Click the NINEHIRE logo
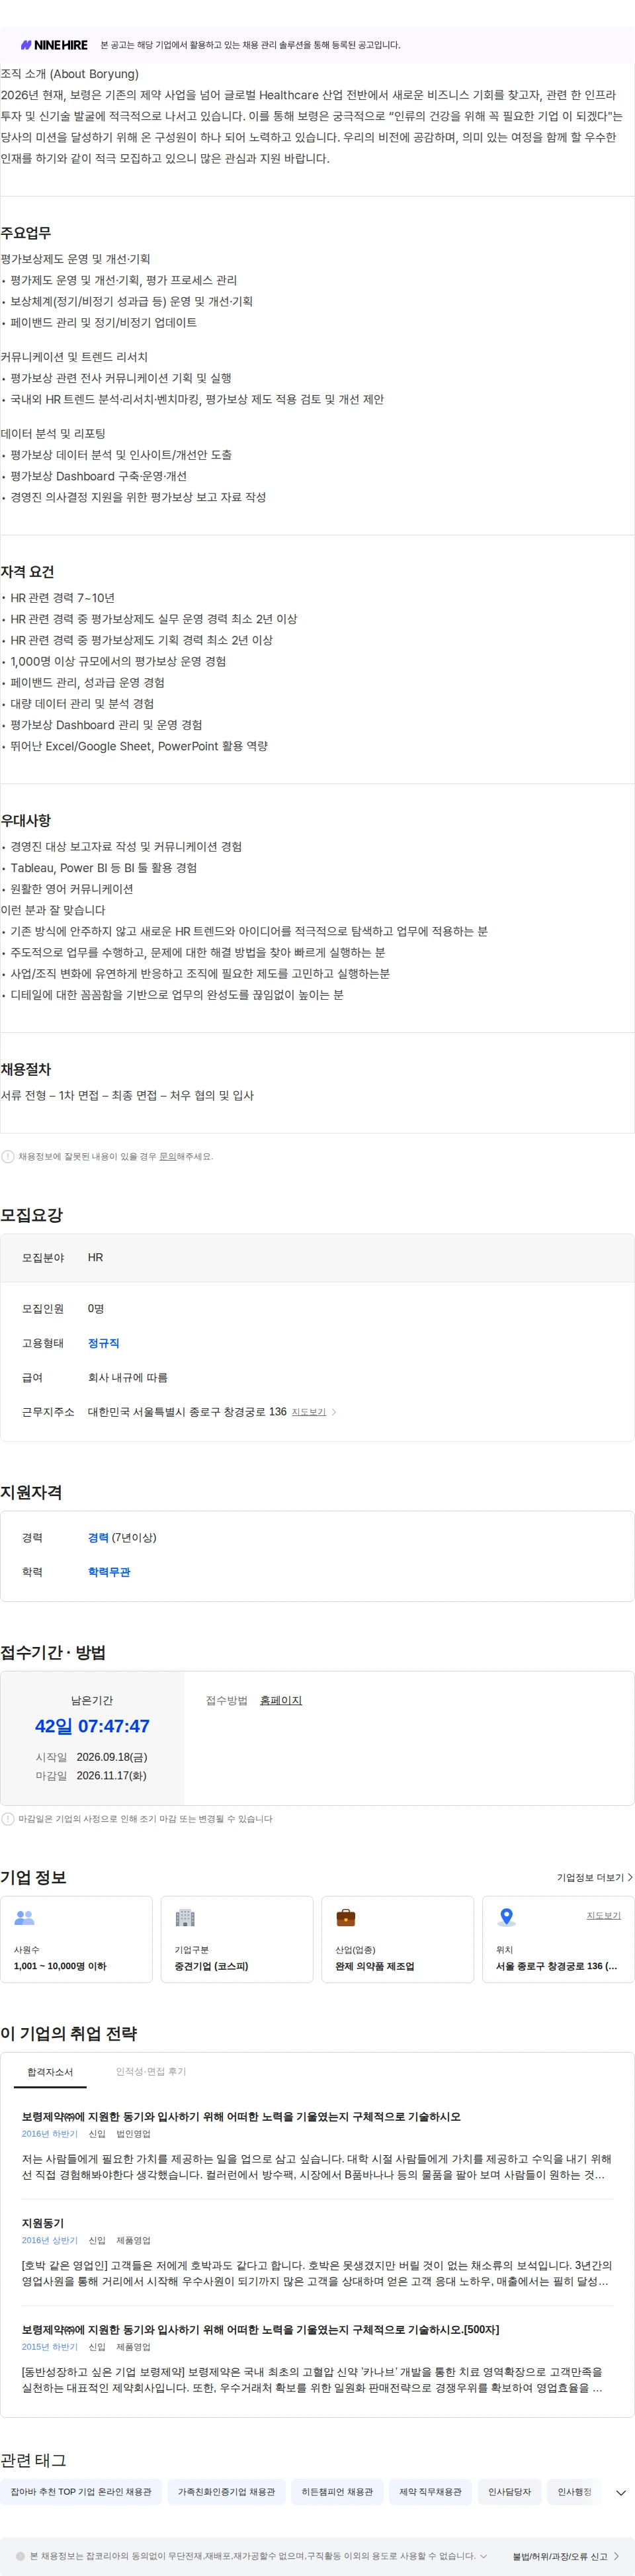Image resolution: width=635 pixels, height=2576 pixels. (x=54, y=45)
